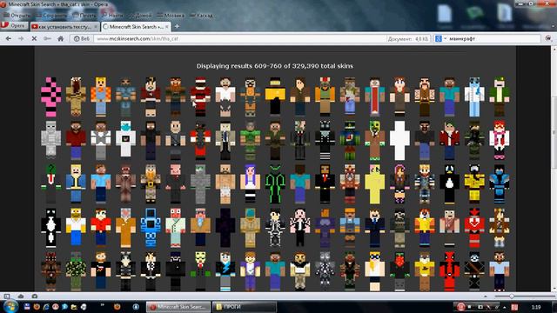Viewport: 557px width, 313px height.
Task: Click the Opera Turbo status bar icon
Action: 35,296
